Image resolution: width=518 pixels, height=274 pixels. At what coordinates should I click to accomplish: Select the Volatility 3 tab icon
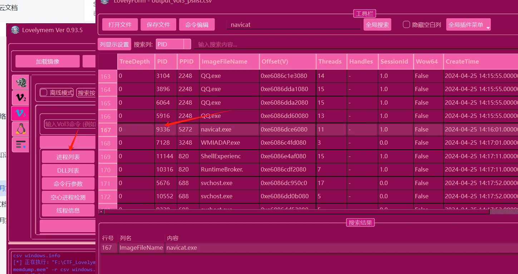tap(20, 114)
